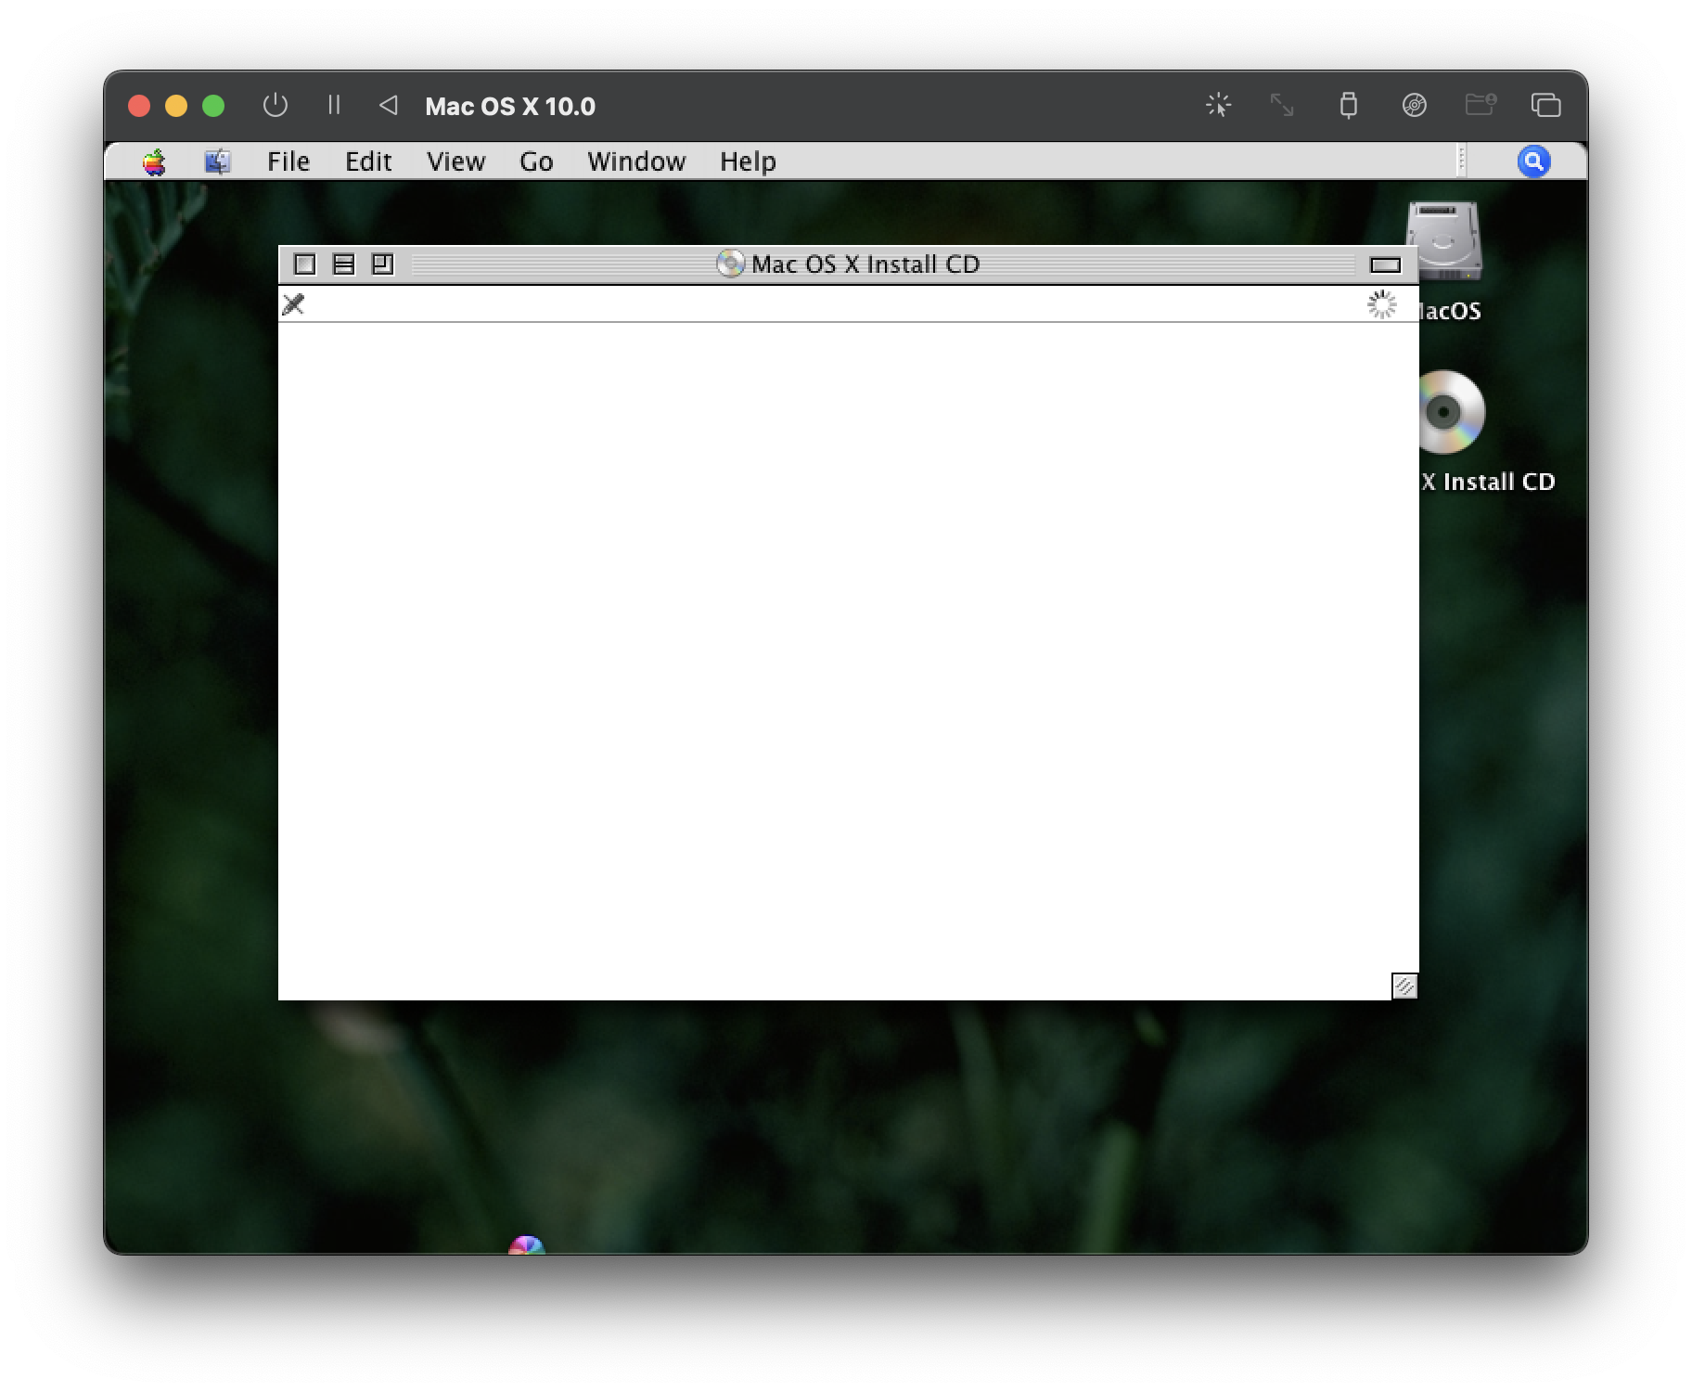Open the Help menu
Image resolution: width=1692 pixels, height=1392 pixels.
(x=748, y=161)
